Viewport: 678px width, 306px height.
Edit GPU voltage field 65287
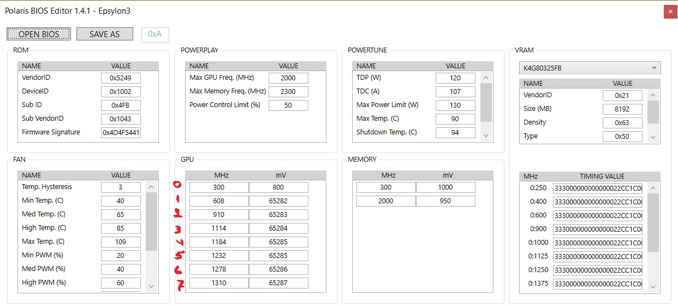[x=278, y=283]
